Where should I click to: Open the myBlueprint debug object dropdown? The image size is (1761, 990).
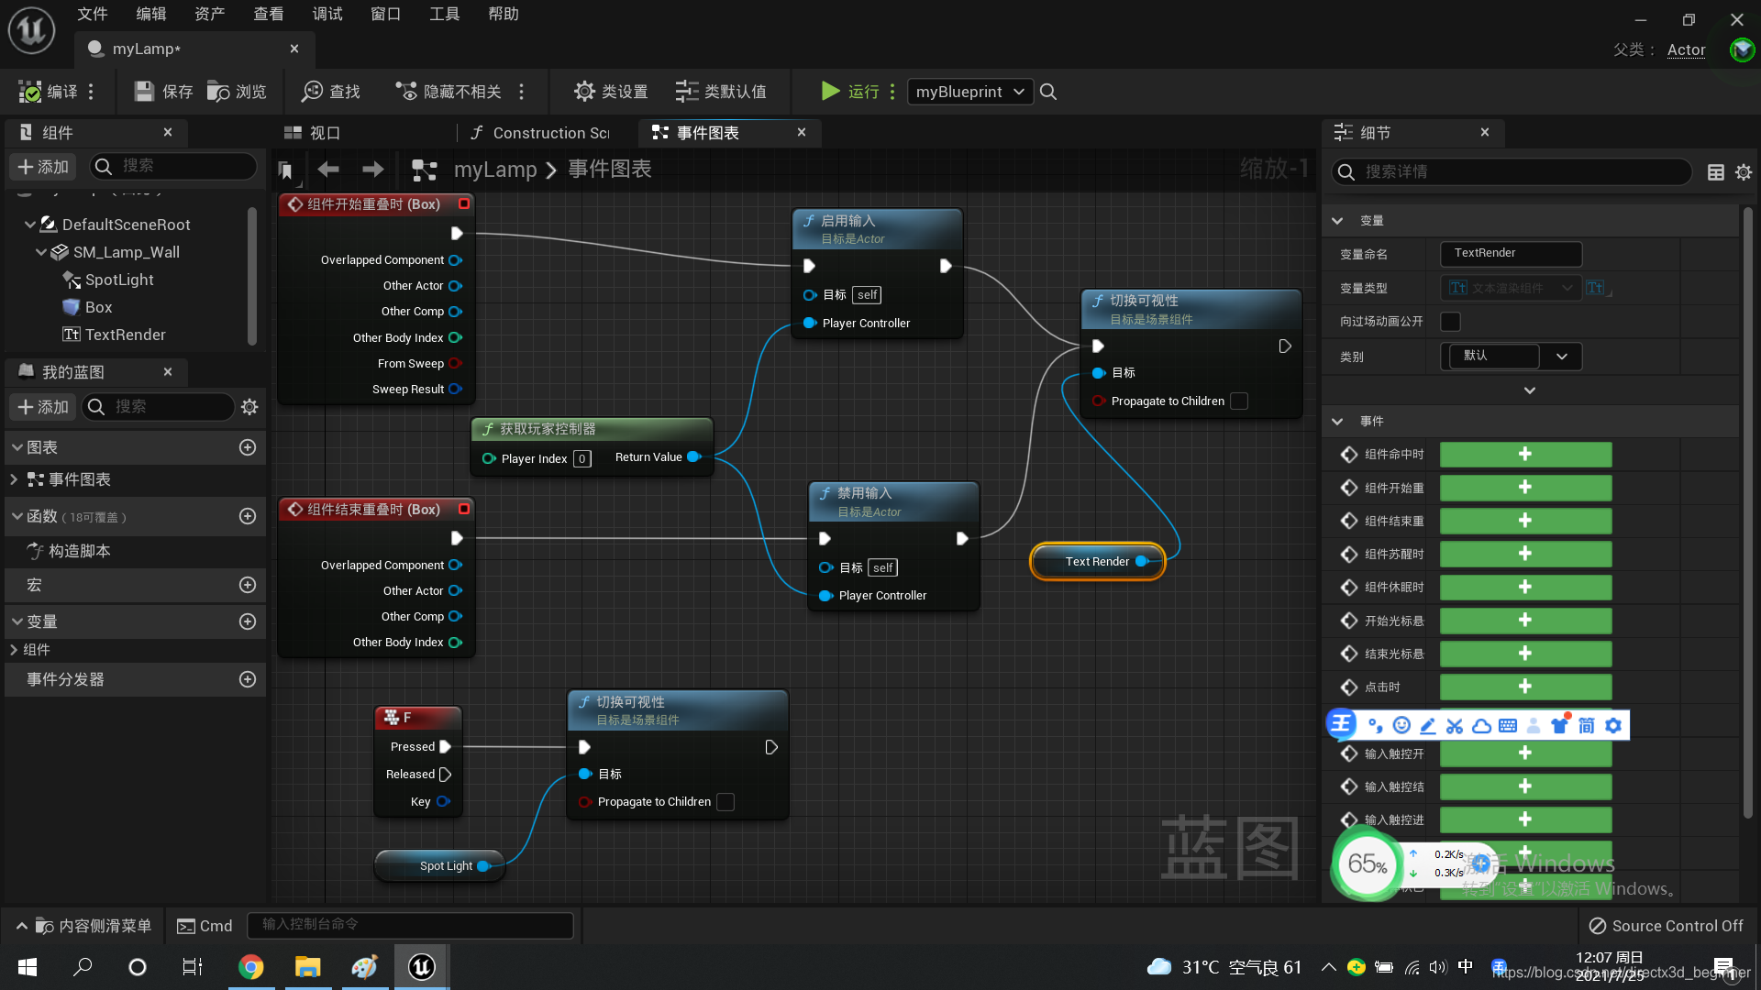(969, 92)
